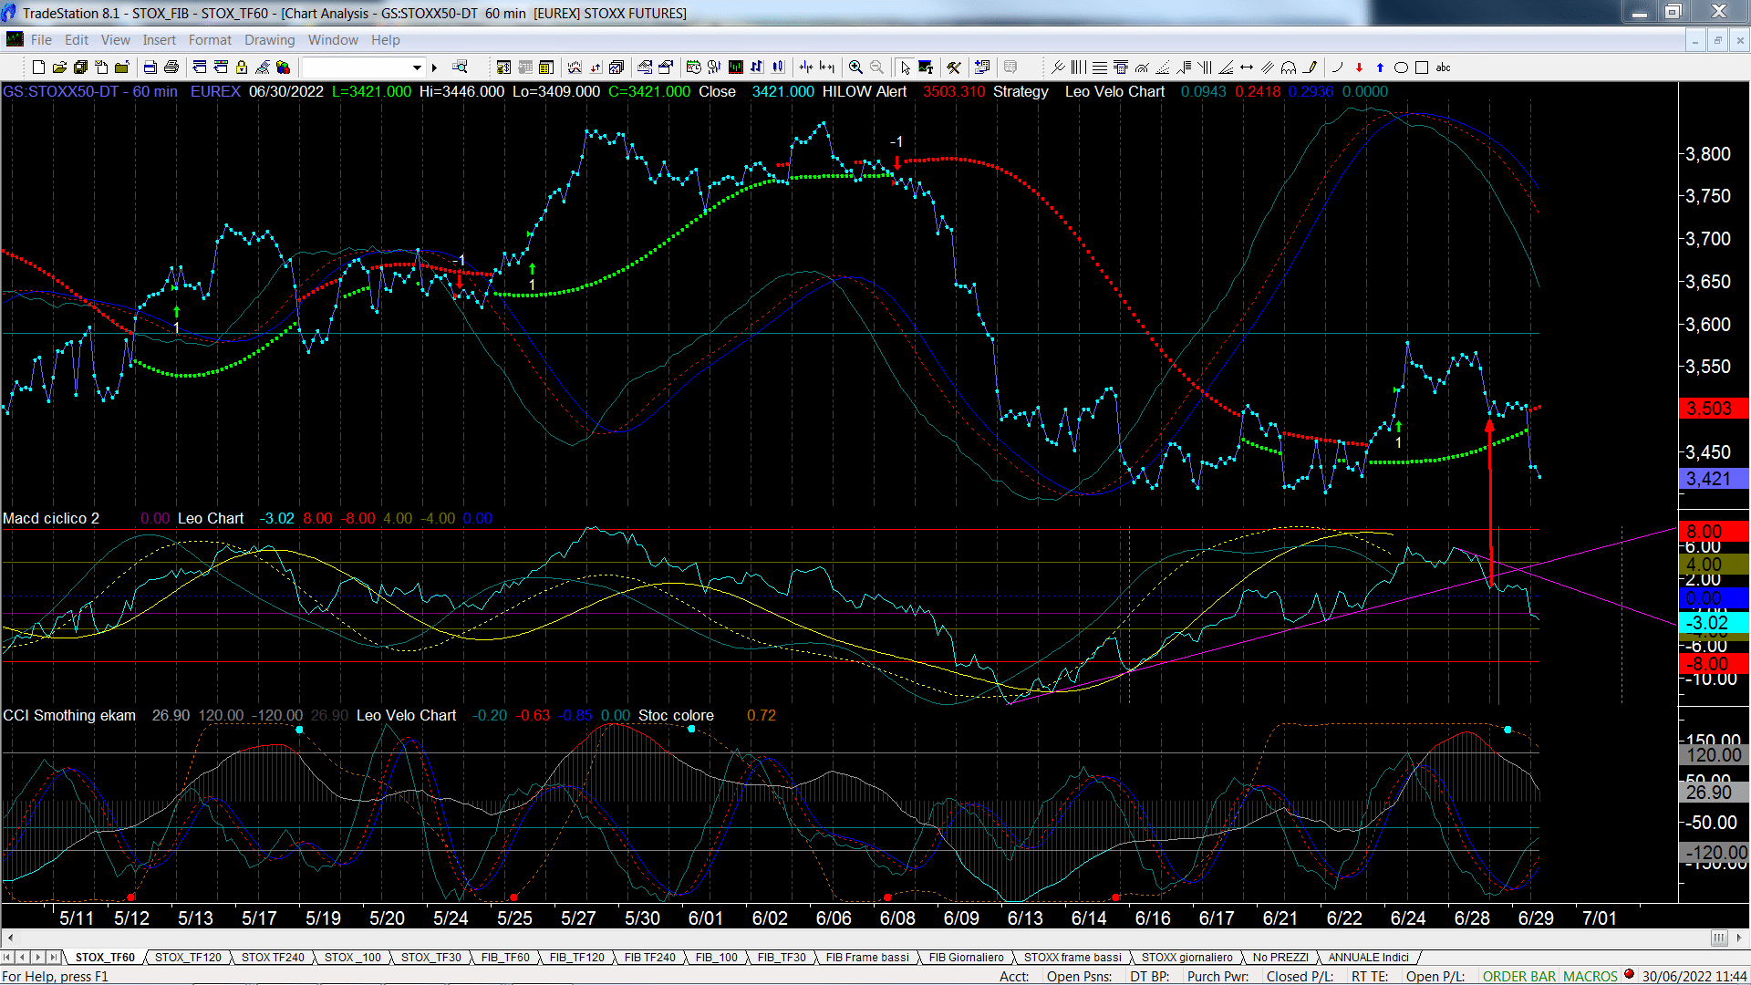1751x985 pixels.
Task: Open the Insert menu
Action: 159,40
